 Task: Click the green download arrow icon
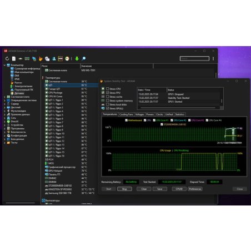77,59
